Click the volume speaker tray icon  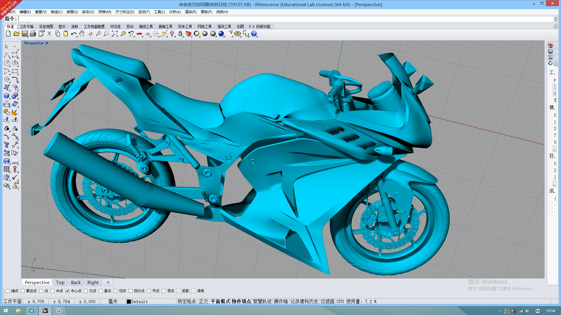(528, 311)
